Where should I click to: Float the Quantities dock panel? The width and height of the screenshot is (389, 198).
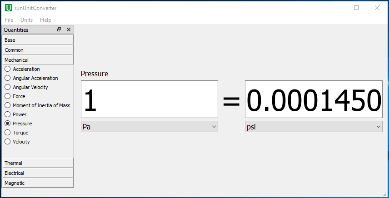59,30
